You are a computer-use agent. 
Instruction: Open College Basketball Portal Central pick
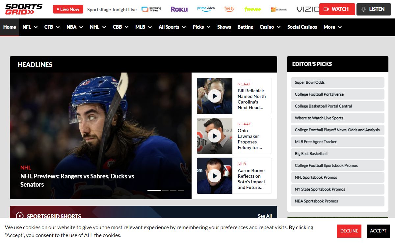338,106
